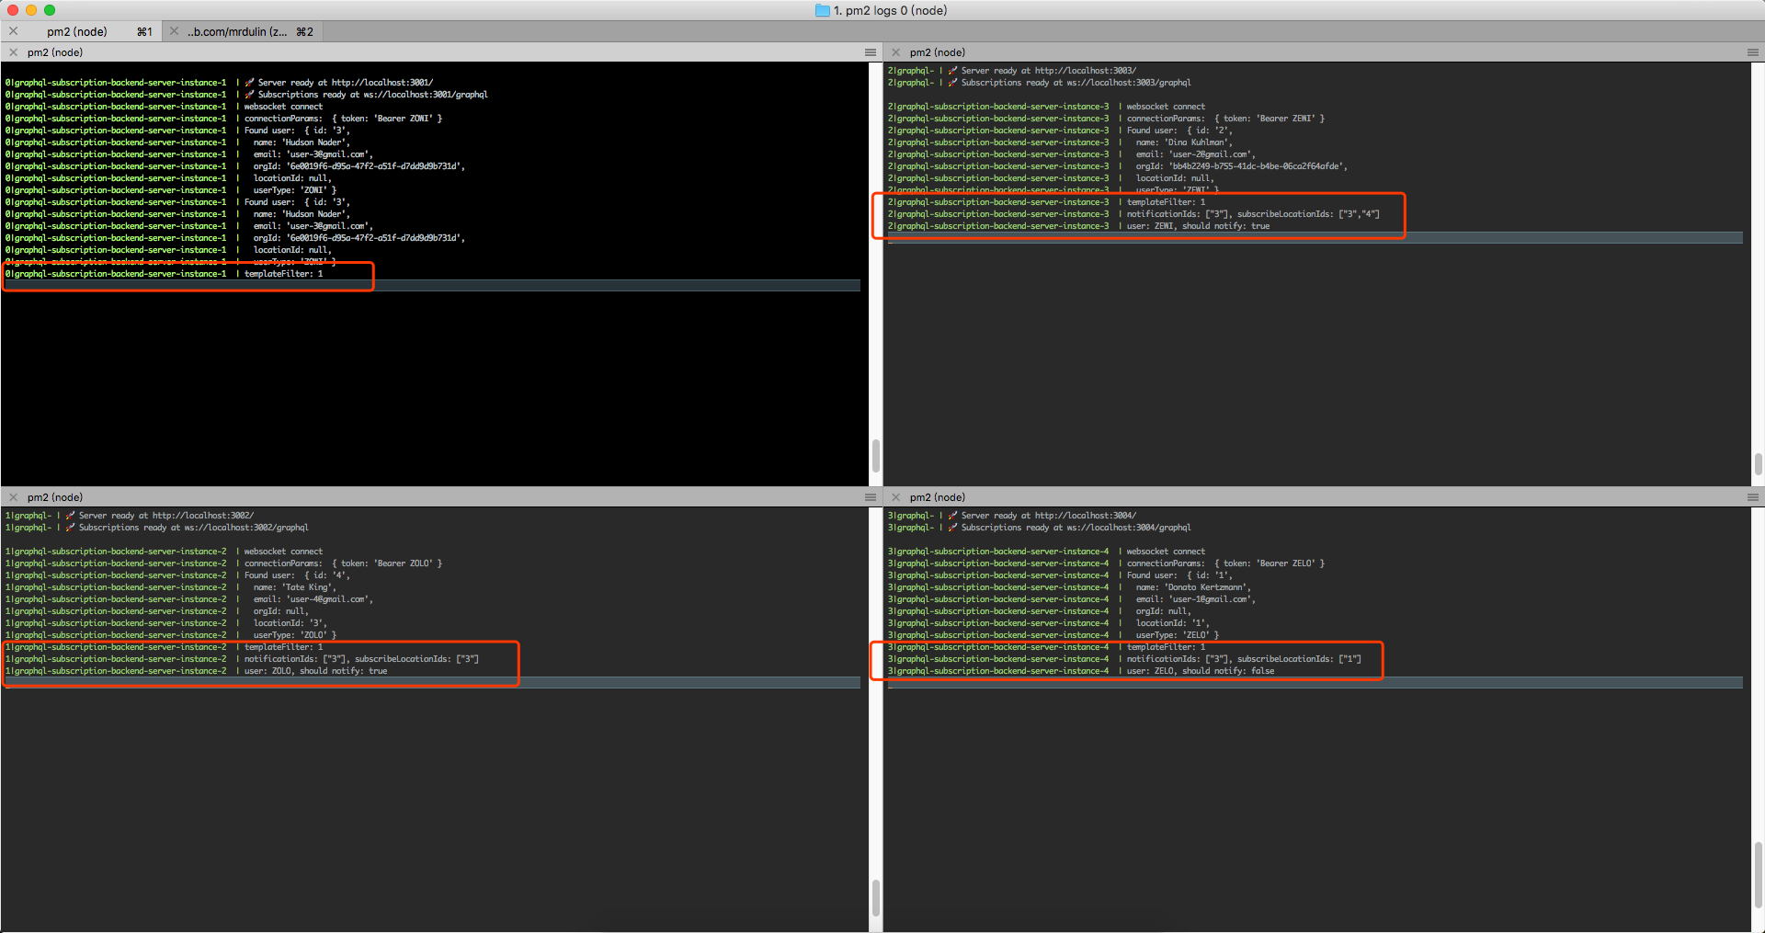This screenshot has height=933, width=1765.
Task: Click 'templateFilter: 1' line in instance-3 pane
Action: point(1166,202)
